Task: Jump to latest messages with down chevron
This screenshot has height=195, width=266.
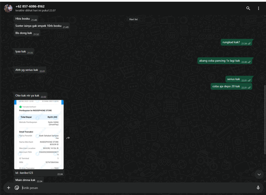Action: pos(259,174)
